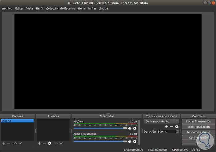Open Colección de Escenas menu
This screenshot has width=216, height=152.
(x=60, y=8)
